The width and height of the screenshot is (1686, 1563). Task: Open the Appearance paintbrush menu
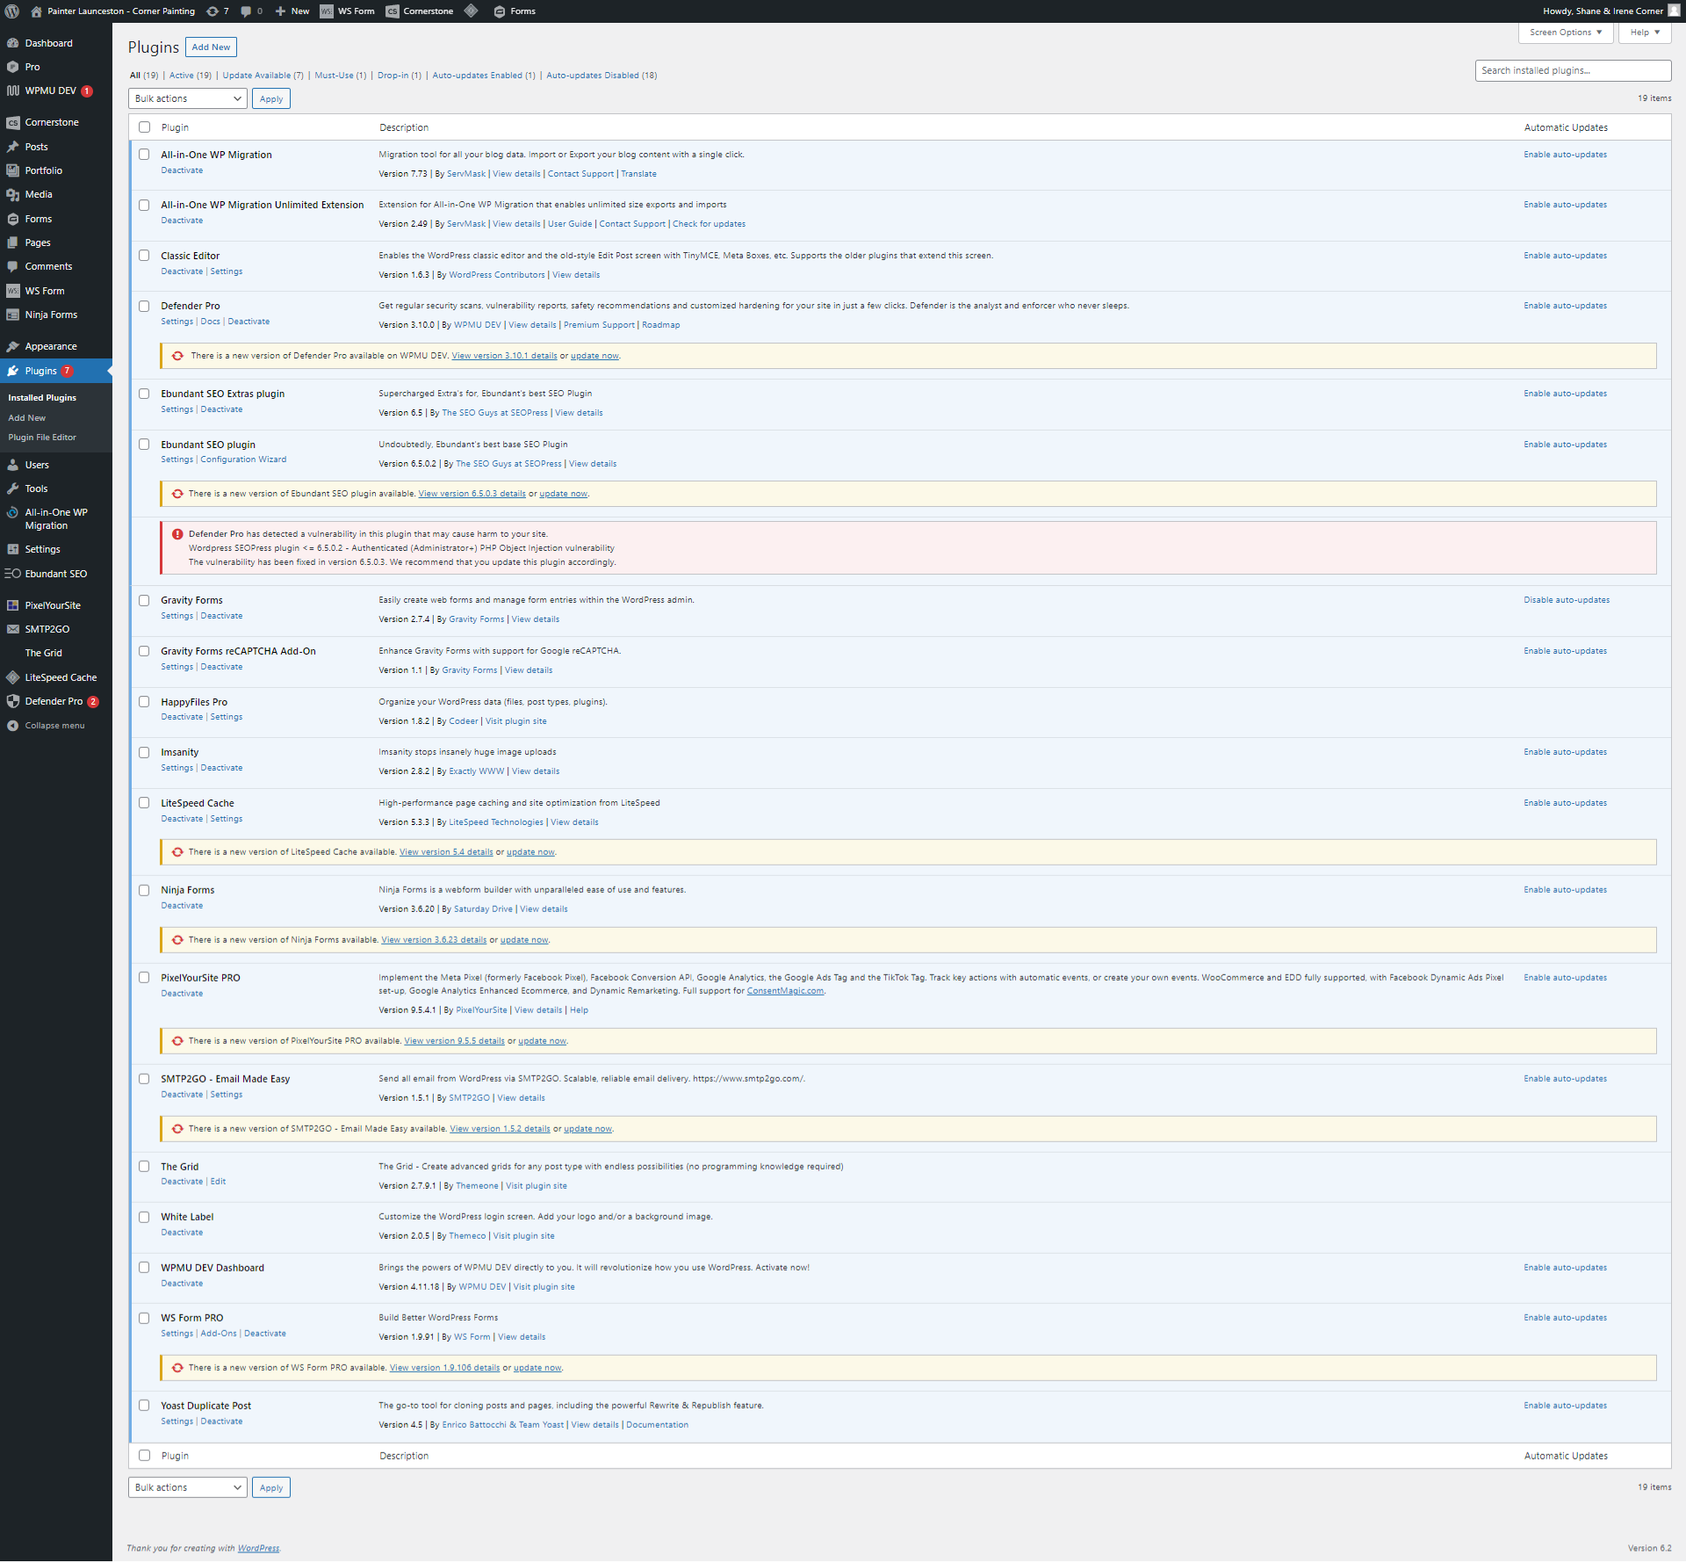pyautogui.click(x=12, y=346)
